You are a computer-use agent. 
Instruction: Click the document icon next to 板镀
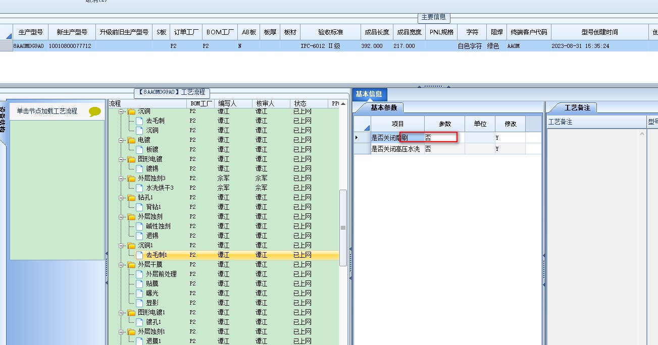(139, 150)
